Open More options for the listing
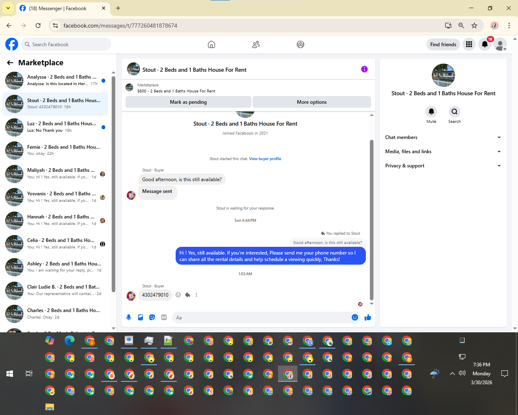518x415 pixels. coord(312,102)
